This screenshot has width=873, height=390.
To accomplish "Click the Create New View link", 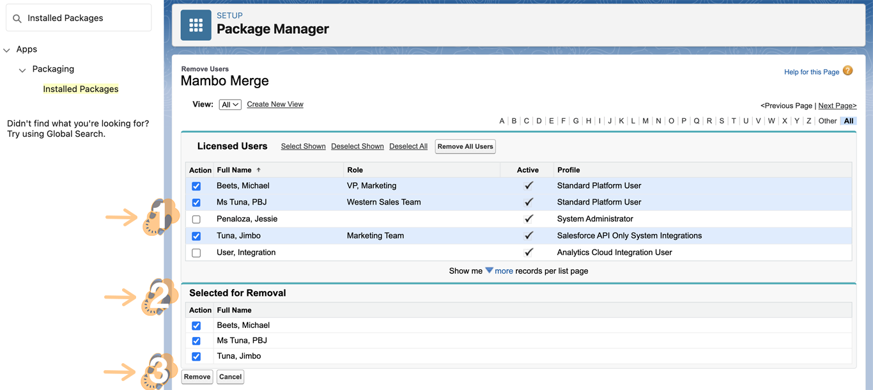I will (275, 104).
